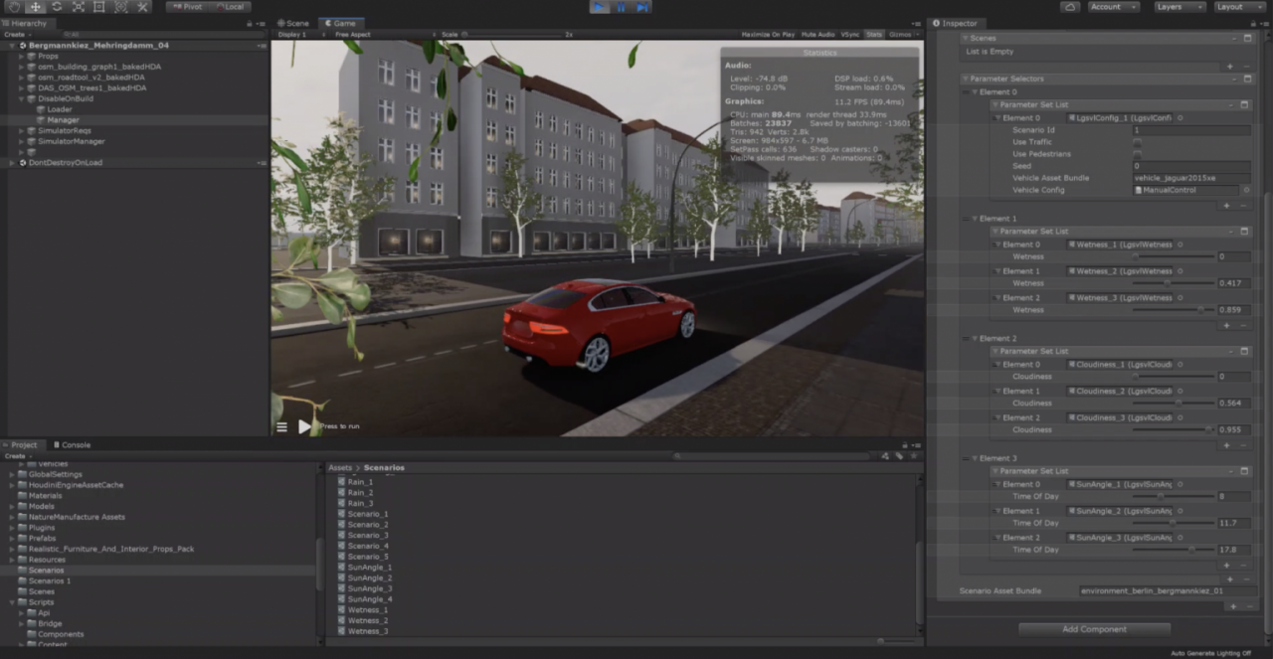The height and width of the screenshot is (659, 1273).
Task: Select the Hand tool in the toolbar
Action: (14, 7)
